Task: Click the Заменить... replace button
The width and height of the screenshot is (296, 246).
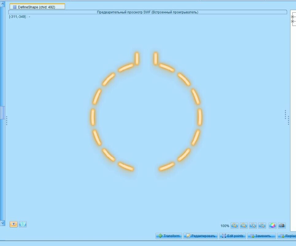Action: (x=262, y=236)
